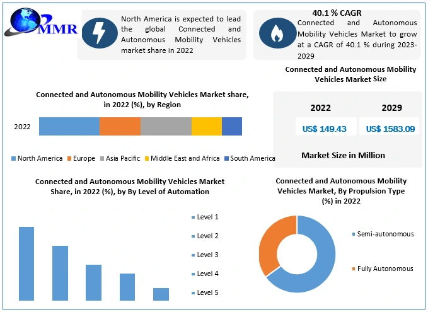Click the MMR globe logo
Image resolution: width=428 pixels, height=312 pixels.
(38, 23)
